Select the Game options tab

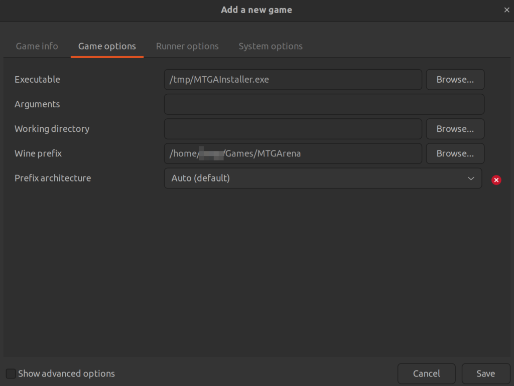[107, 46]
